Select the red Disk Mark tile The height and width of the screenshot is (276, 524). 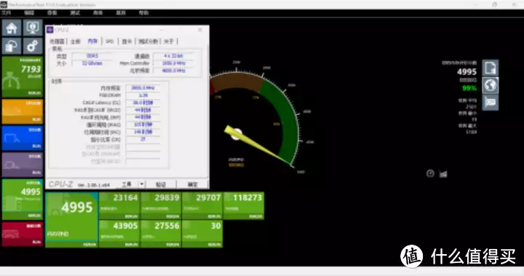[x=23, y=234]
